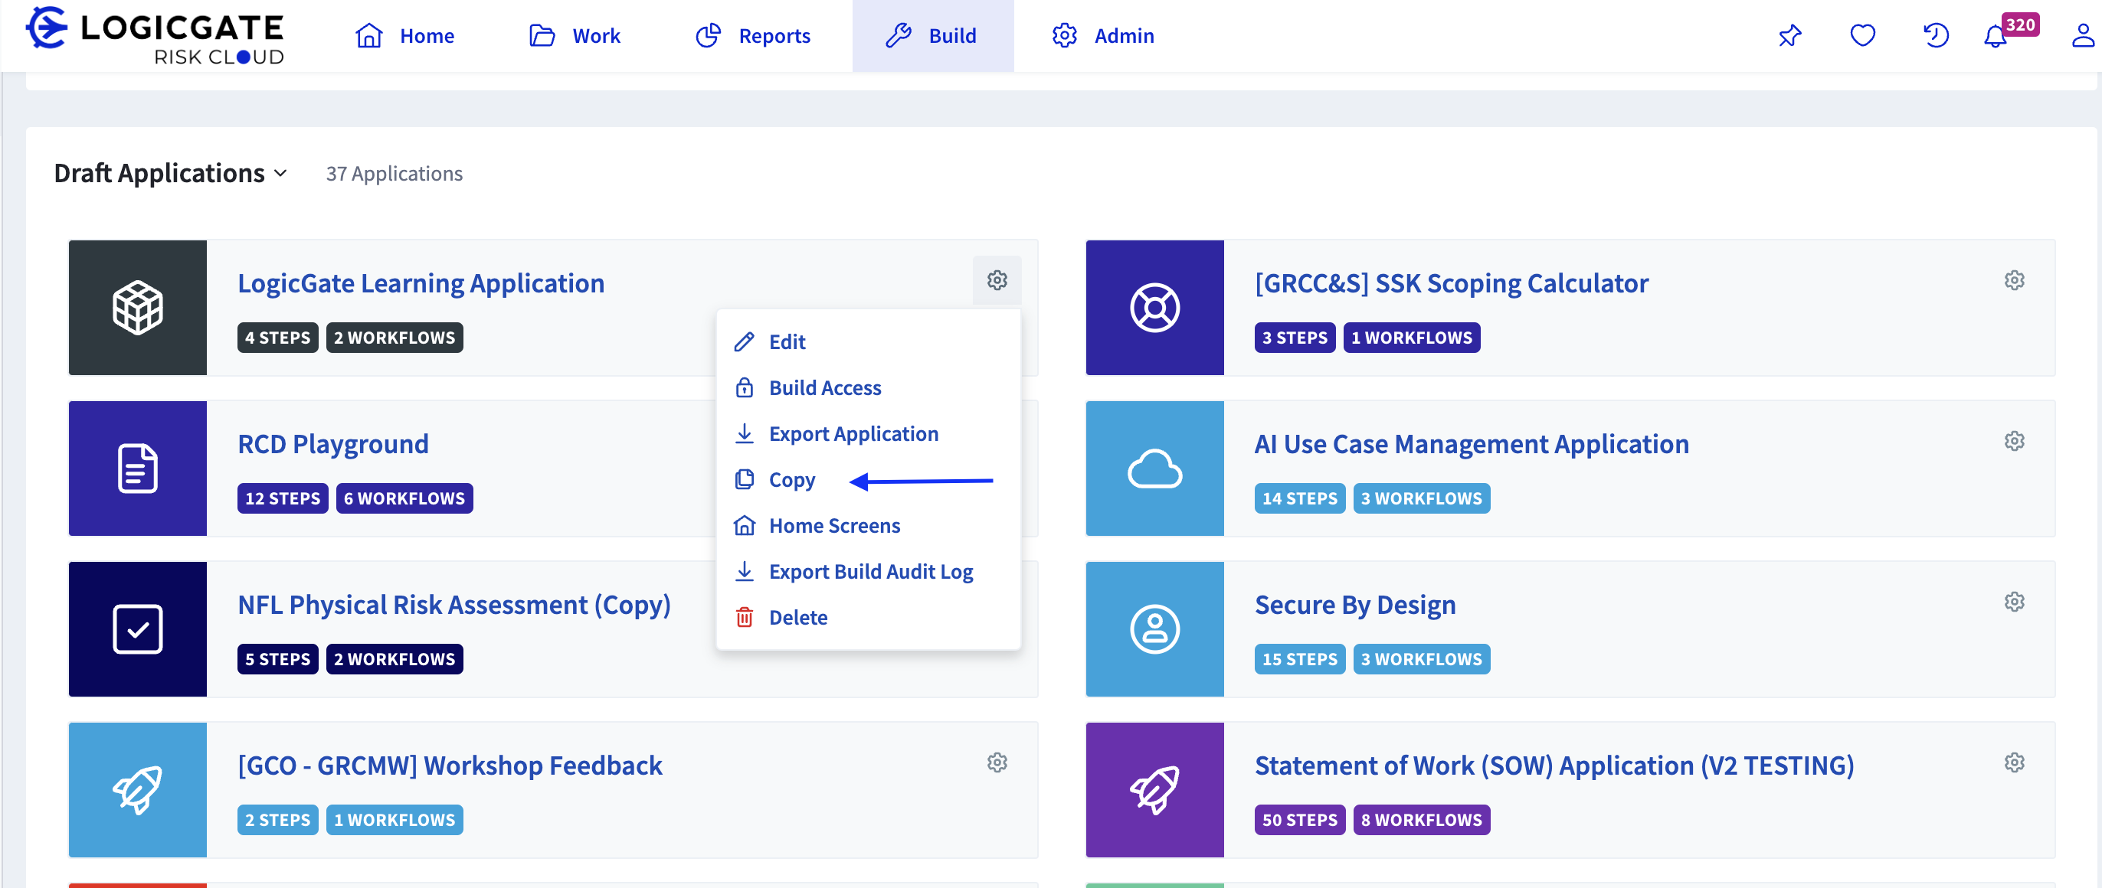The image size is (2102, 888).
Task: Open NFL Physical Risk Assessment (Copy) link
Action: coord(453,605)
